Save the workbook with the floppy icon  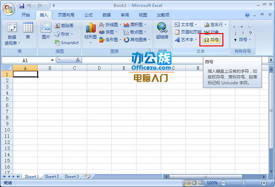[x=22, y=6]
